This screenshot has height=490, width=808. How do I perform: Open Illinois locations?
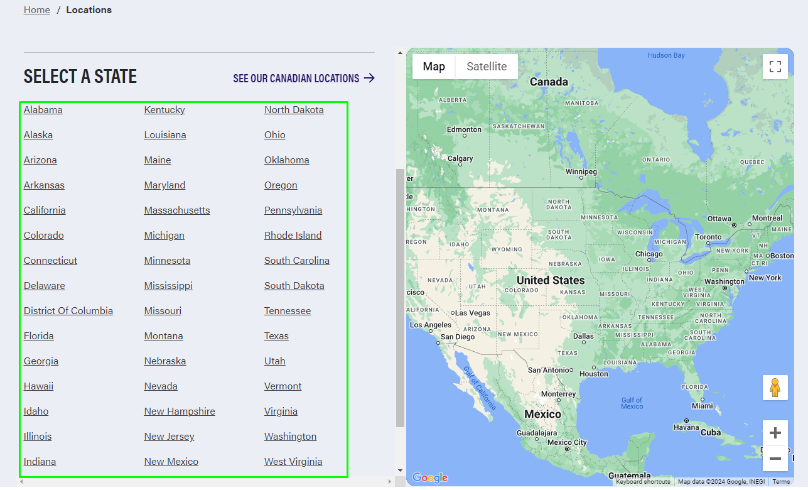[x=38, y=437]
